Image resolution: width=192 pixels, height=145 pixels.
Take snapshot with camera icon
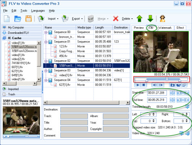(172, 85)
